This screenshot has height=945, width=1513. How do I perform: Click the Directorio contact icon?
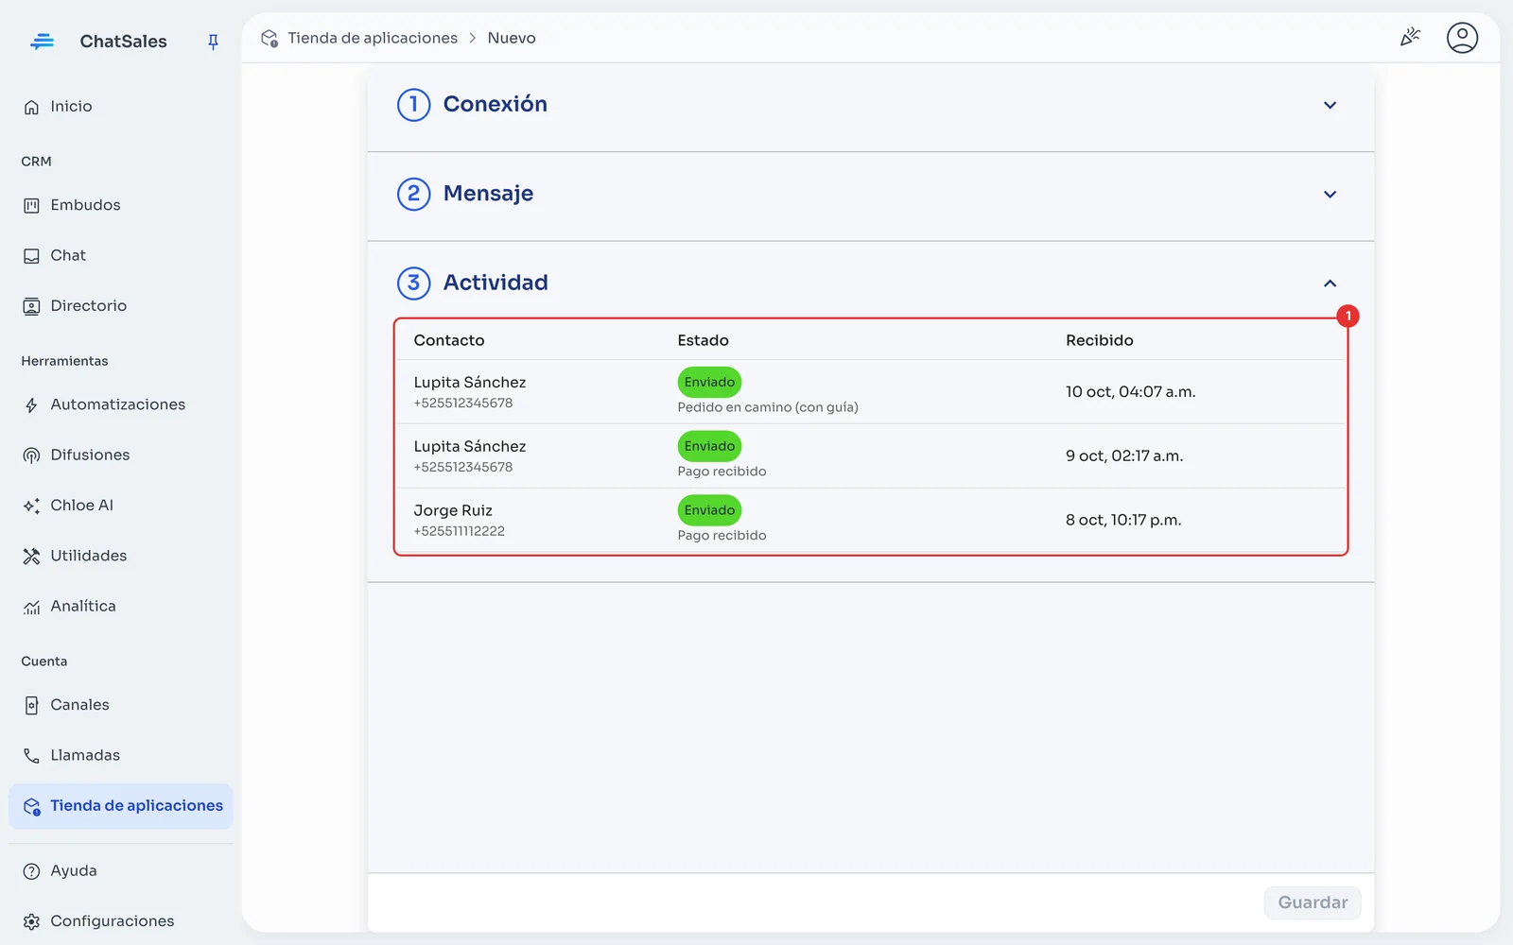[x=31, y=306]
